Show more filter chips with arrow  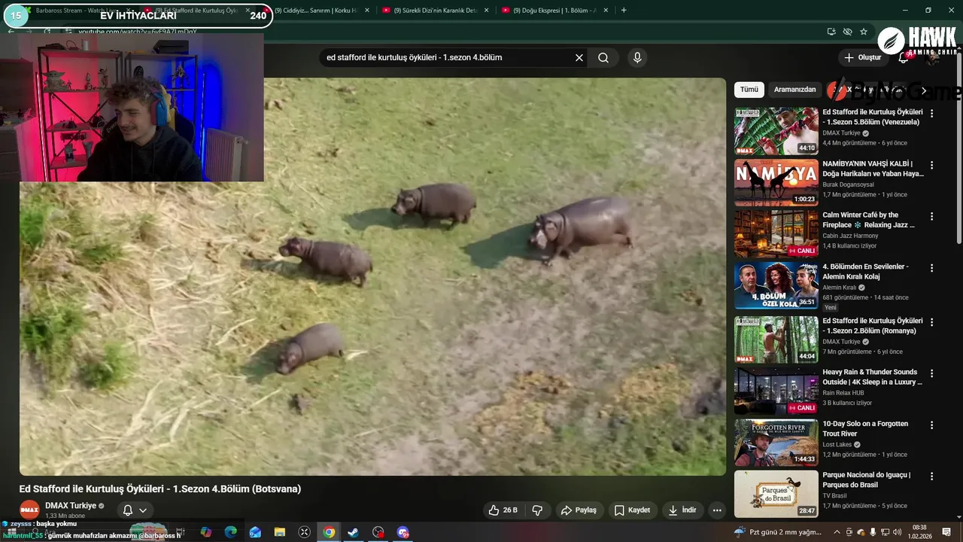(x=925, y=90)
